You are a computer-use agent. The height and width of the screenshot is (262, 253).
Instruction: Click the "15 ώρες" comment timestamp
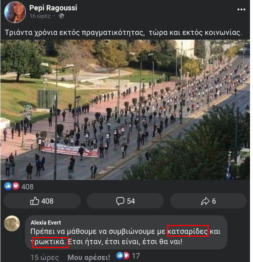point(45,257)
